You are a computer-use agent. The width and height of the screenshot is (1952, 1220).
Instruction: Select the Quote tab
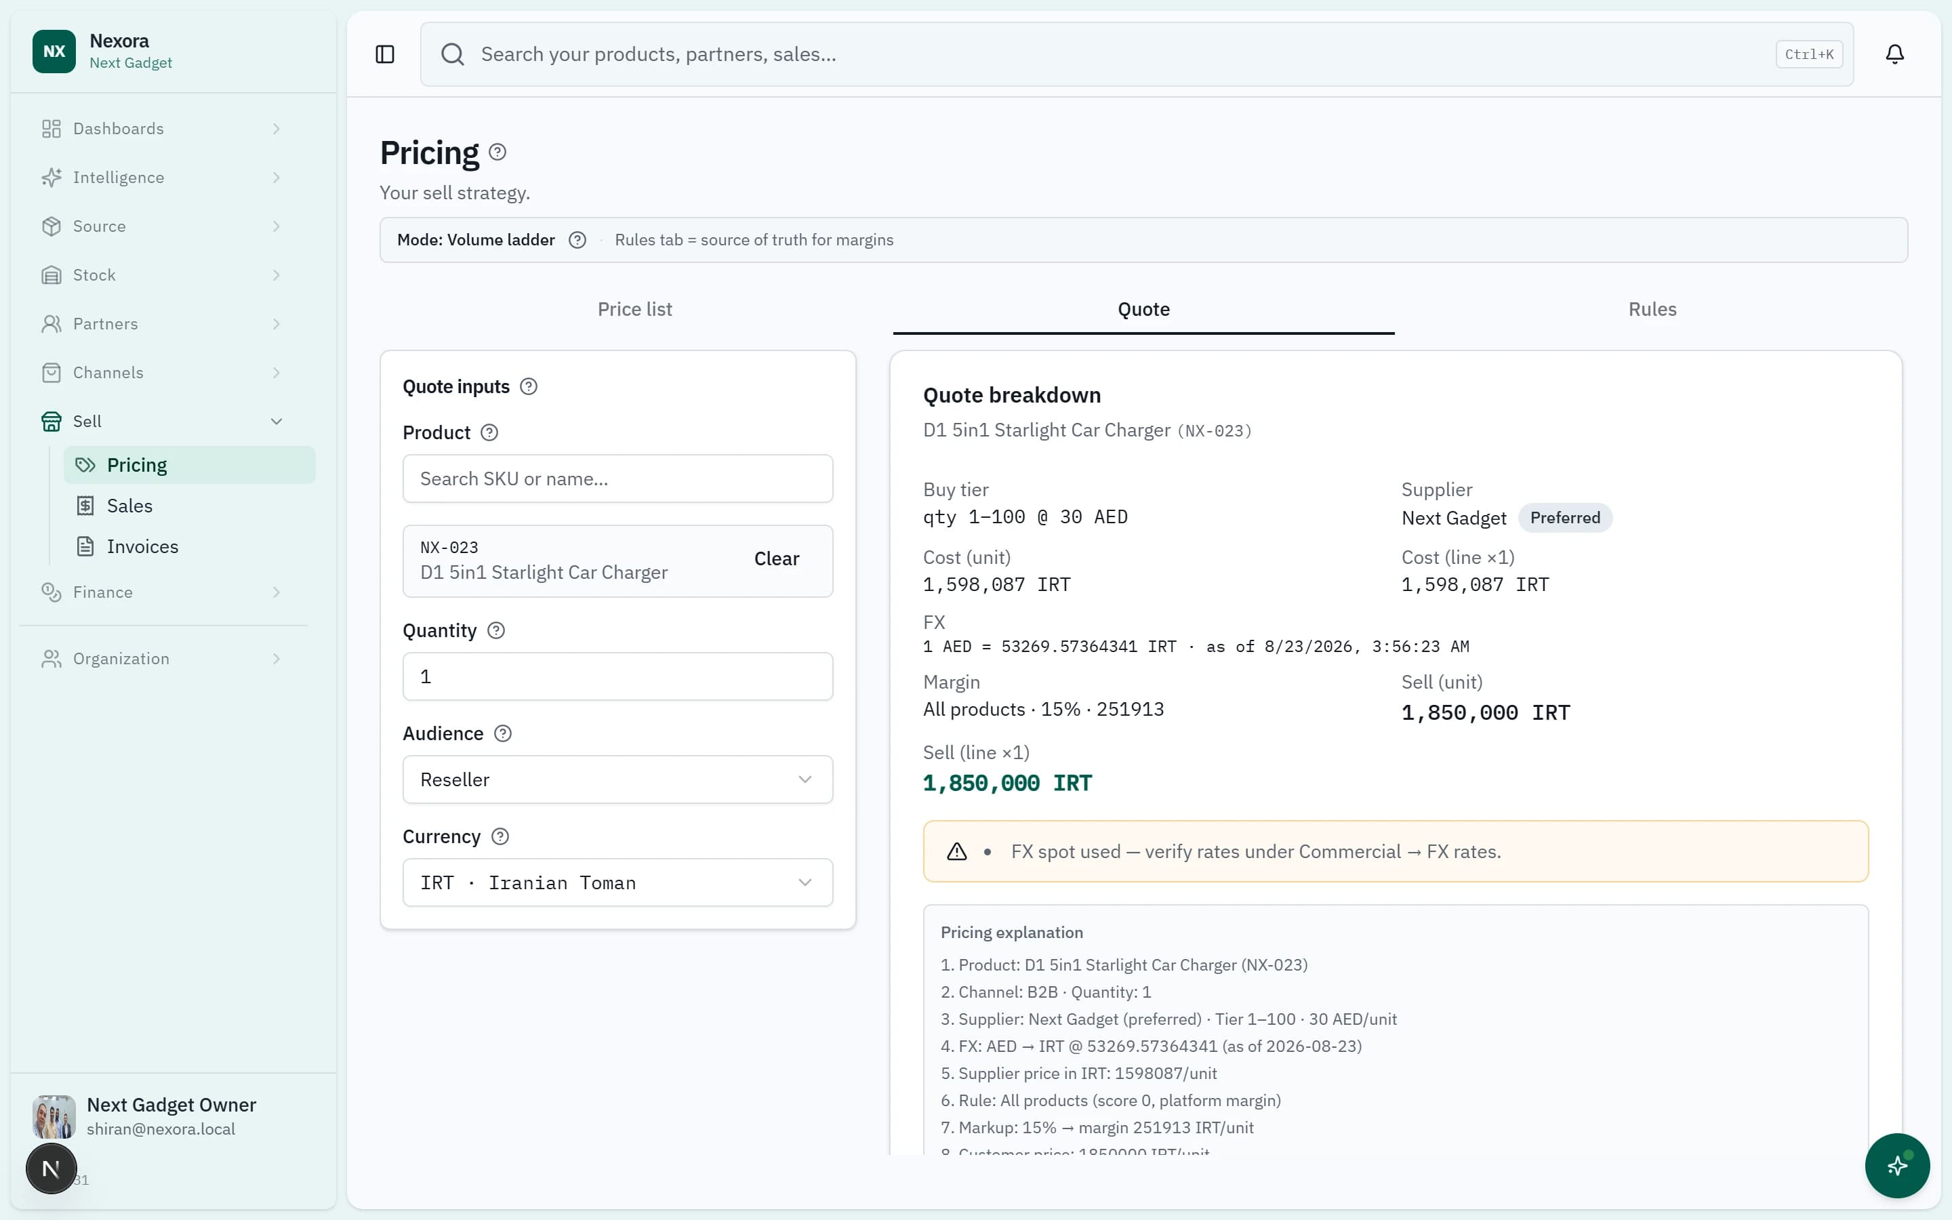[1143, 309]
